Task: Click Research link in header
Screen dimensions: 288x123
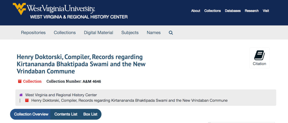Action: coord(252,11)
